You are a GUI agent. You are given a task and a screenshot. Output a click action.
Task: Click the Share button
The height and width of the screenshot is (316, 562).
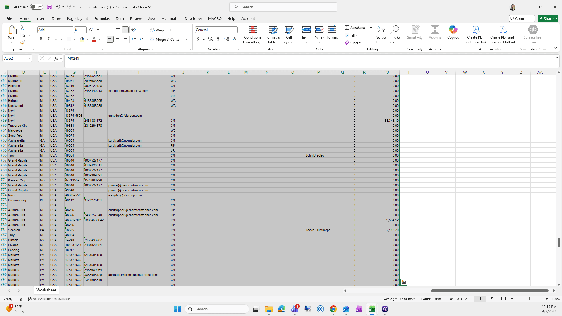tap(548, 18)
